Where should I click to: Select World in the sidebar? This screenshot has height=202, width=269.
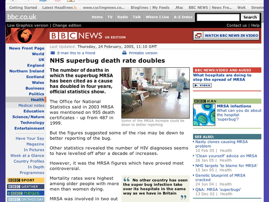point(38,54)
